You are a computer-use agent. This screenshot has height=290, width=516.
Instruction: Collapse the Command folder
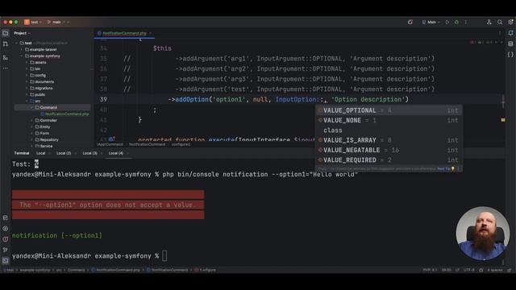[x=32, y=107]
